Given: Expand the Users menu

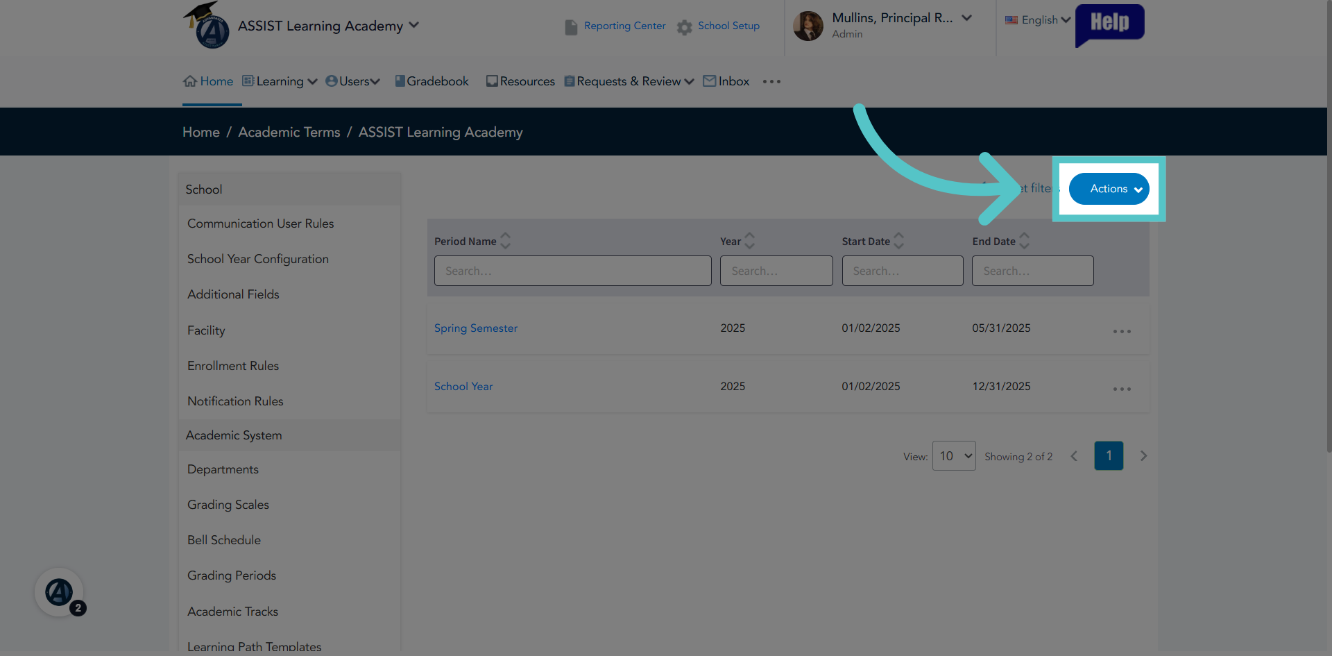Looking at the screenshot, I should click(353, 81).
